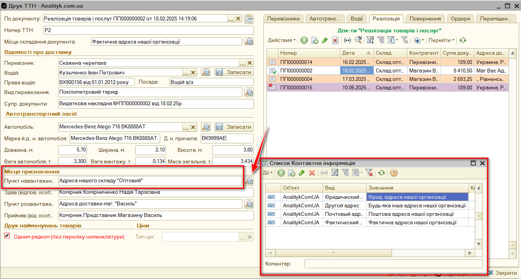This screenshot has height=279, width=521.
Task: Click Закрити button at bottom right
Action: (x=503, y=272)
